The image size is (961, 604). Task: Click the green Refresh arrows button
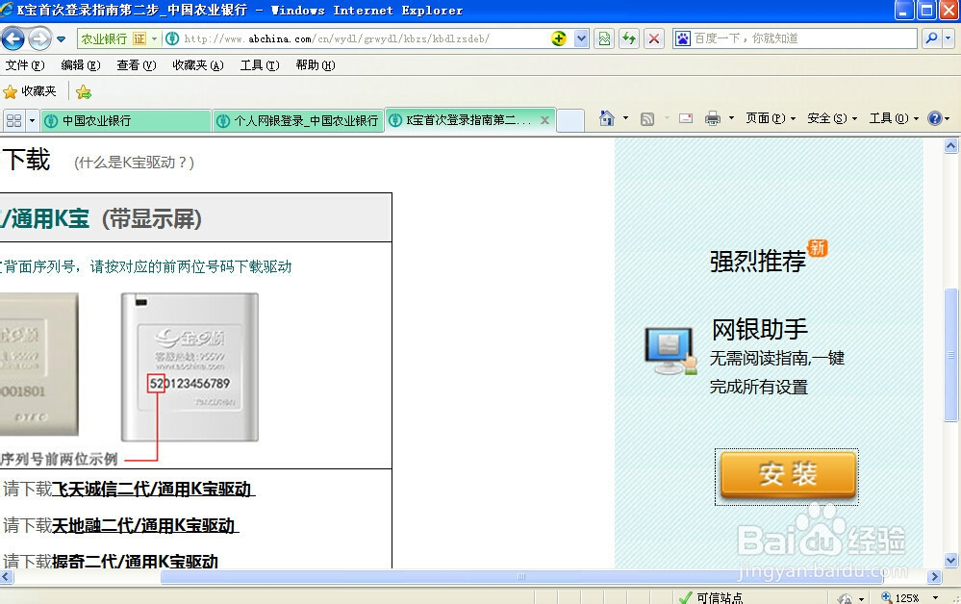(629, 38)
